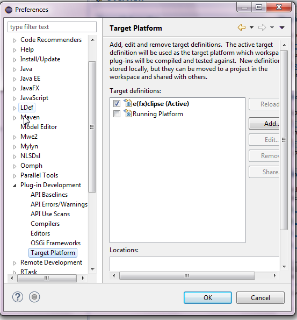This screenshot has width=297, height=320.
Task: Click the Edit... button
Action: 264,140
